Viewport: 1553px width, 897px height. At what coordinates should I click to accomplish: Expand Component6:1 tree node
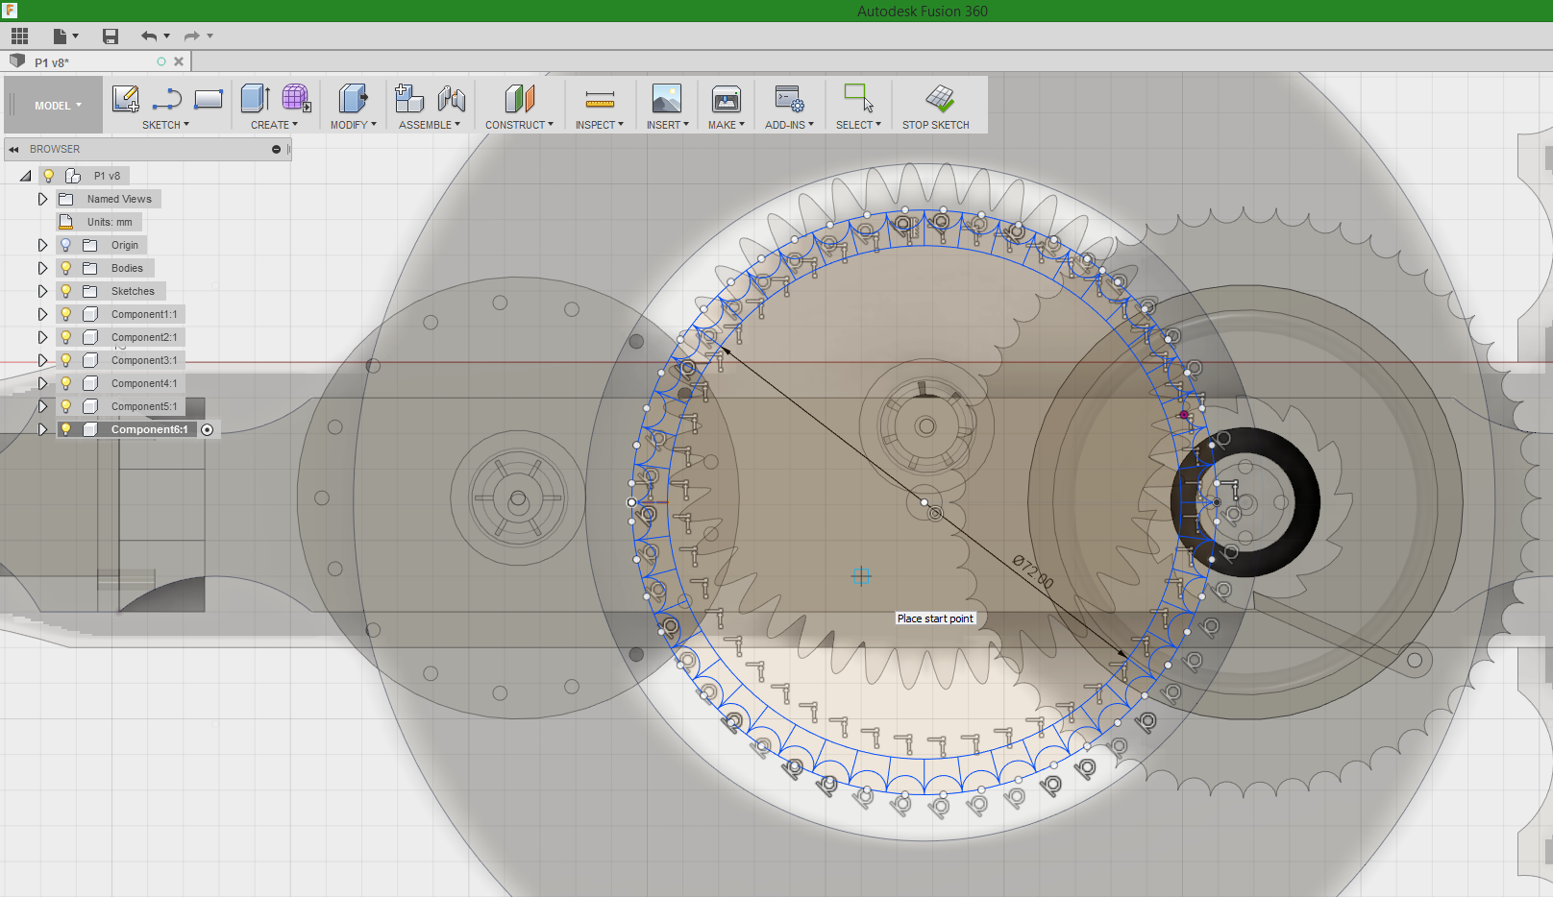pos(42,429)
